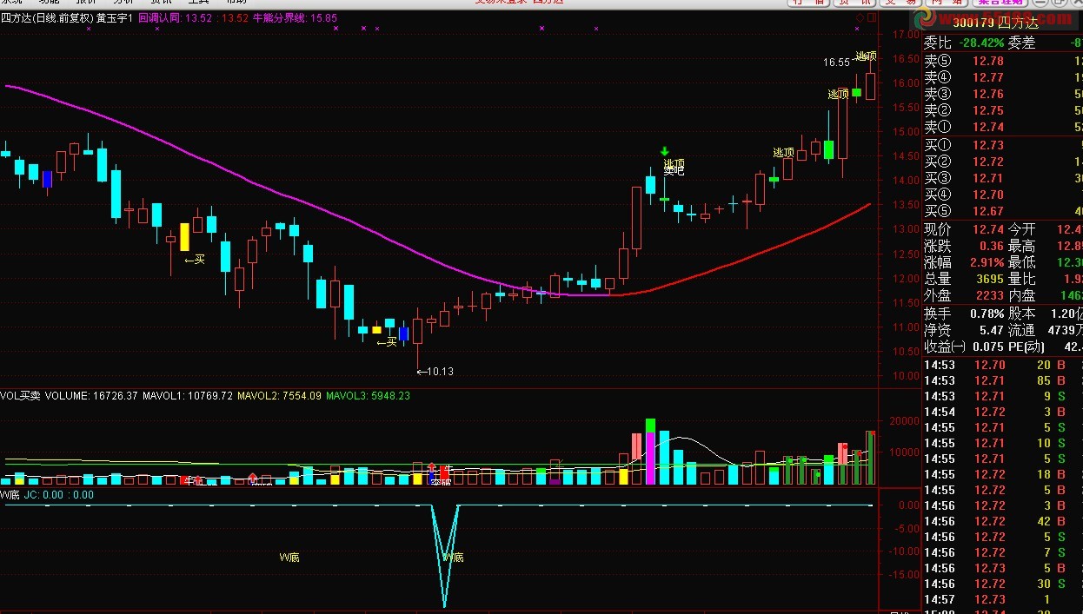
Task: Click the ←10.13 lowest price label
Action: [435, 372]
